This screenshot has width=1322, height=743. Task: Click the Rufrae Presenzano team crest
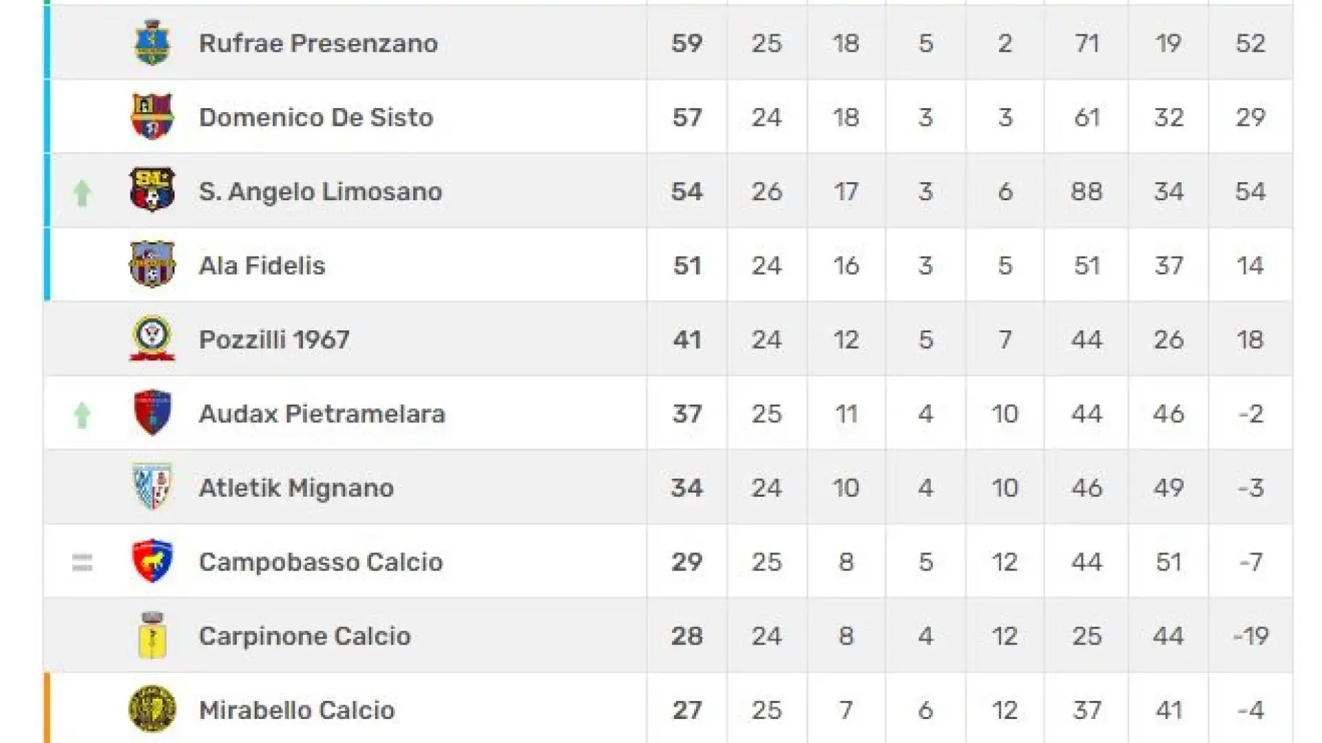pyautogui.click(x=152, y=43)
